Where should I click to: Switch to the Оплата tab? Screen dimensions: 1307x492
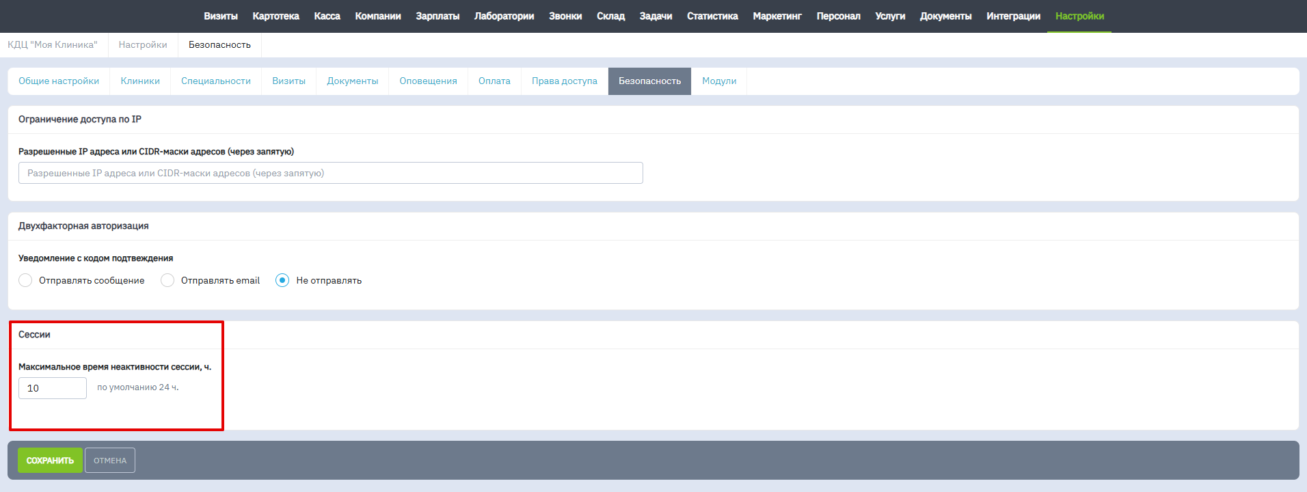pyautogui.click(x=494, y=81)
